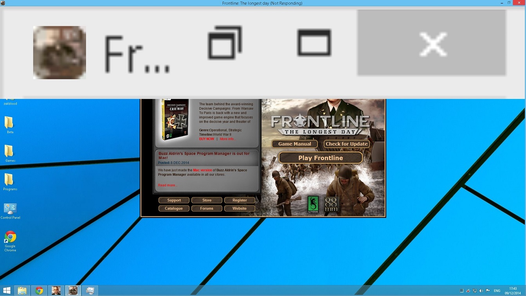
Task: Click the green Slitherine logo
Action: [x=313, y=205]
